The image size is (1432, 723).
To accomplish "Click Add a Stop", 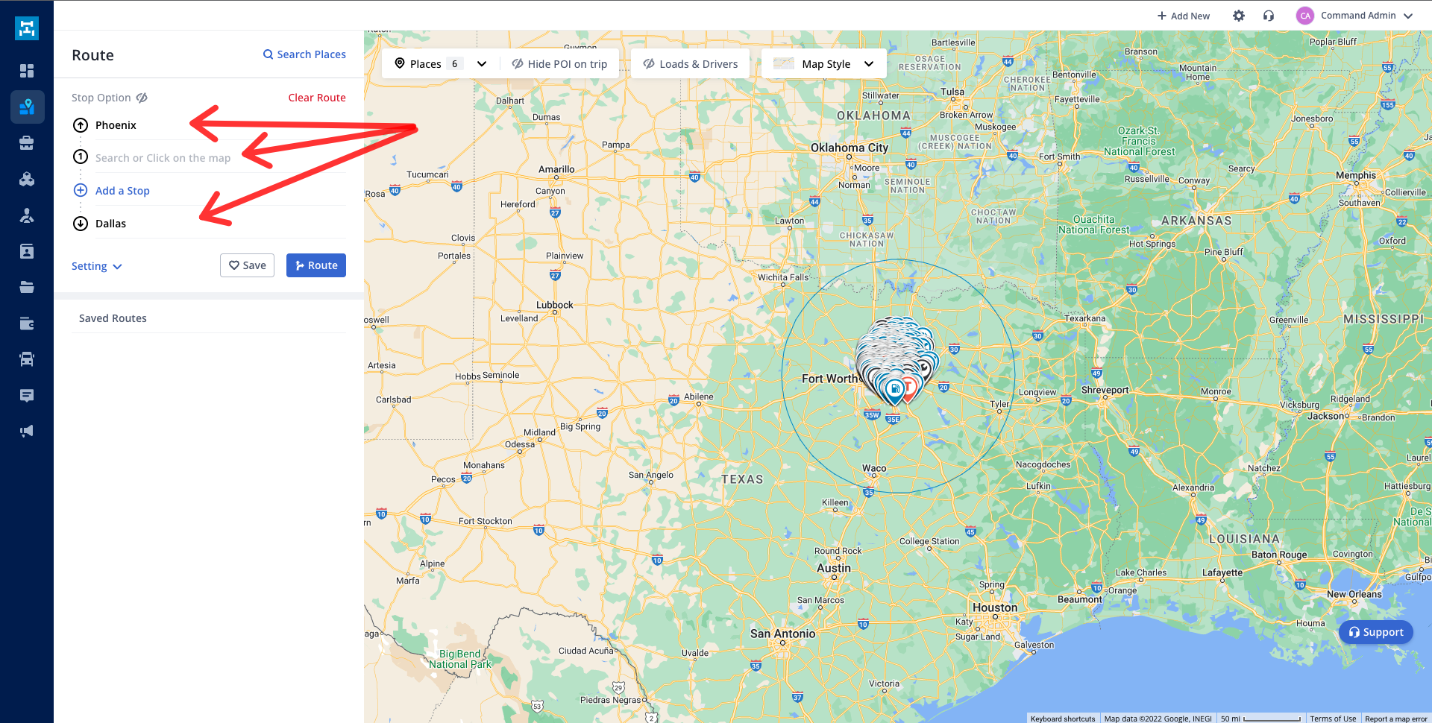I will click(122, 191).
